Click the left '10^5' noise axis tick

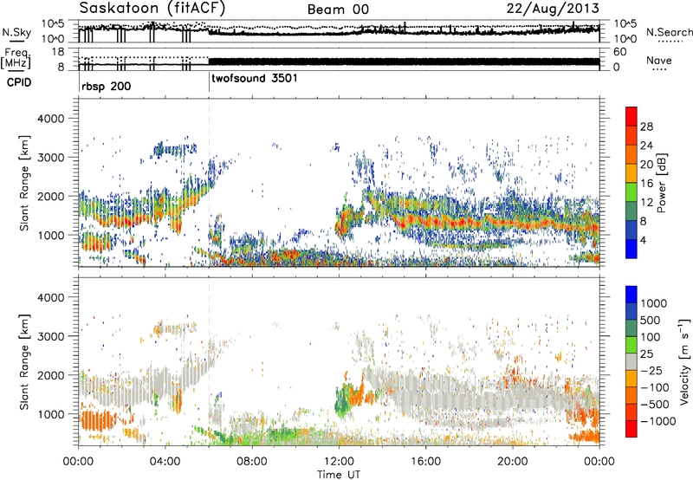click(x=53, y=23)
